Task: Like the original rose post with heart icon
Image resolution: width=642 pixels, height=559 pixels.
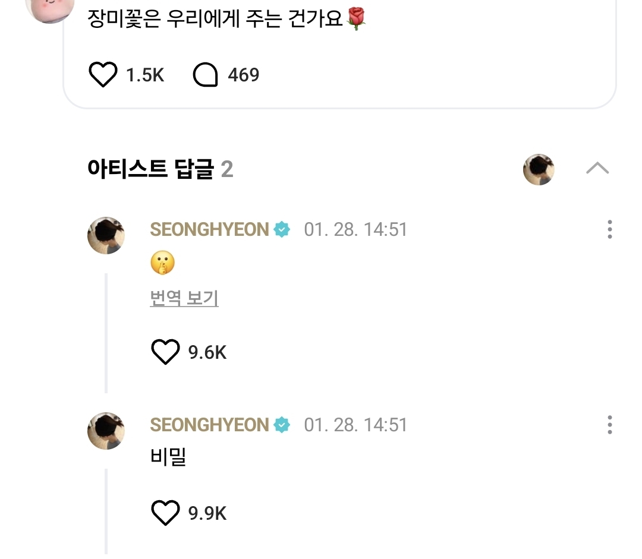Action: click(103, 74)
